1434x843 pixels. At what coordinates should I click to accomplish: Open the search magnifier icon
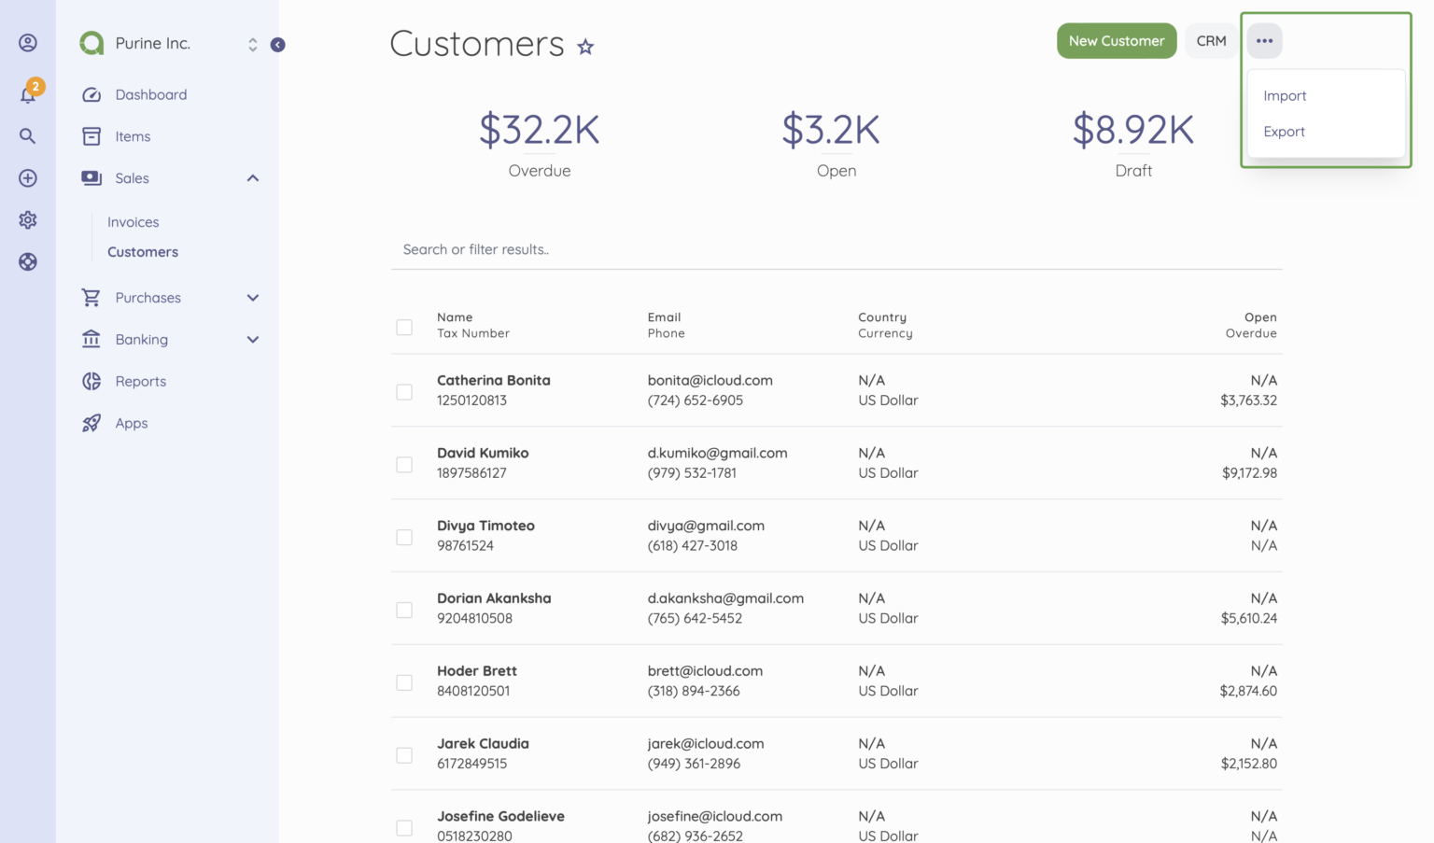pos(28,136)
